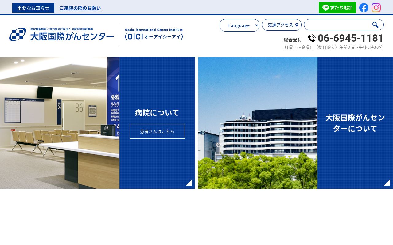Click the white corner arrow on 病院について panel
The image size is (393, 245).
pyautogui.click(x=189, y=183)
